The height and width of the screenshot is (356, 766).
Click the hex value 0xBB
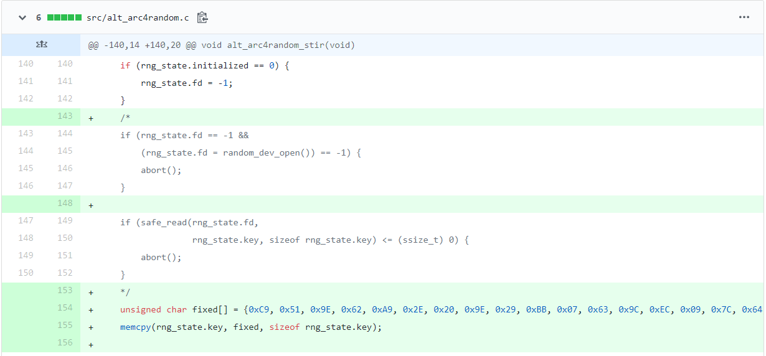pos(536,309)
